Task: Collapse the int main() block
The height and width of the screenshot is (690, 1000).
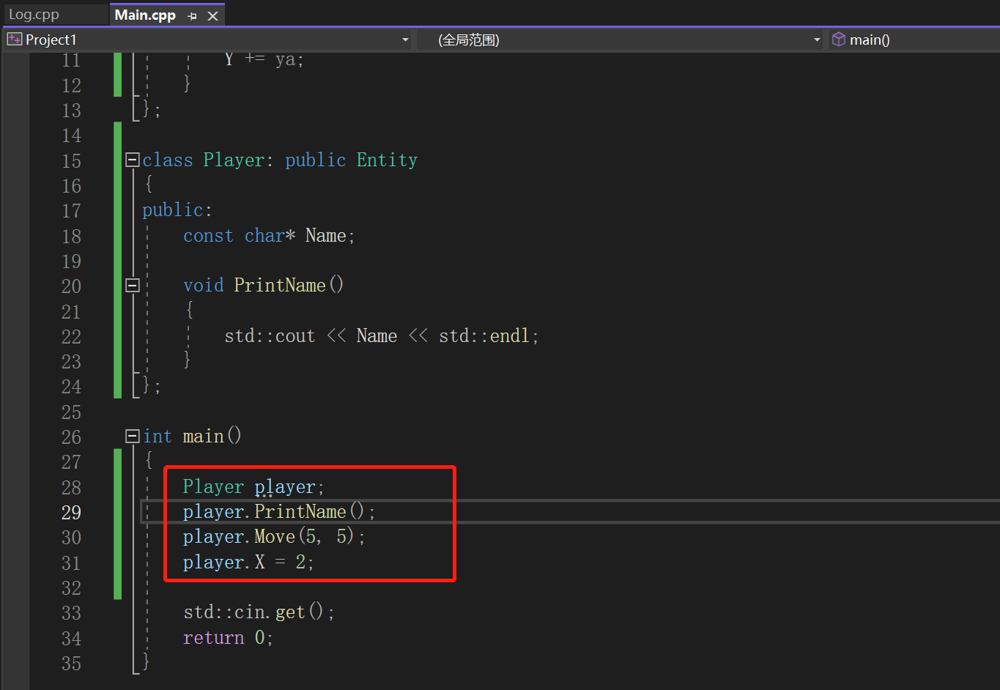Action: click(133, 437)
